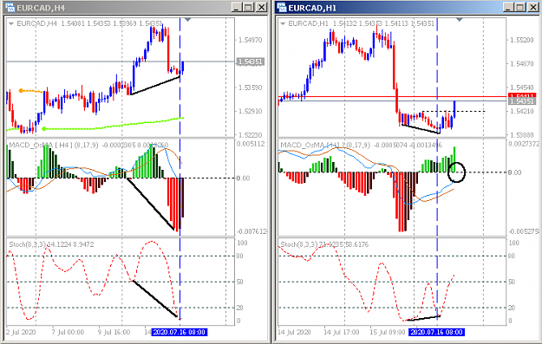This screenshot has height=344, width=542.
Task: Click the gray 1.54351 price label in H1 chart
Action: [521, 101]
